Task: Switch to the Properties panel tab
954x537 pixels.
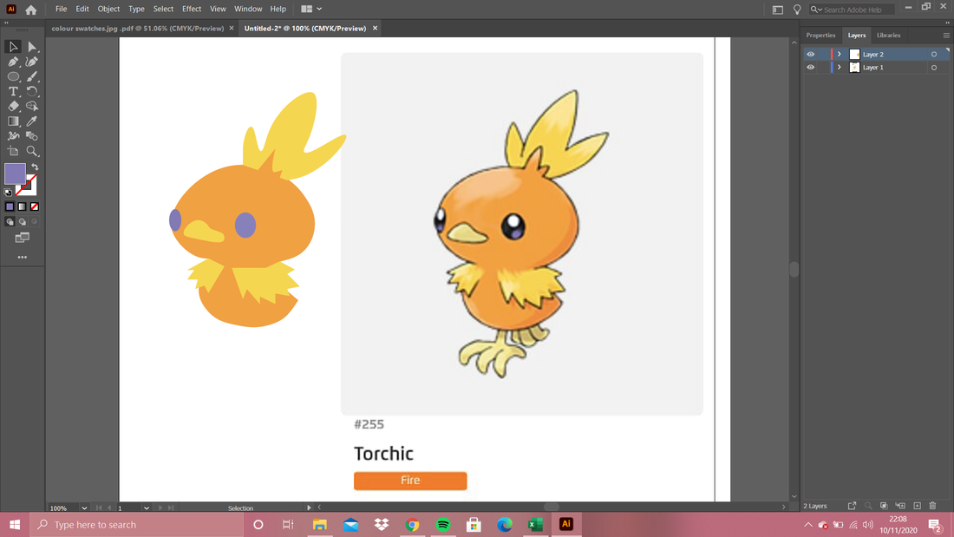Action: [x=820, y=36]
